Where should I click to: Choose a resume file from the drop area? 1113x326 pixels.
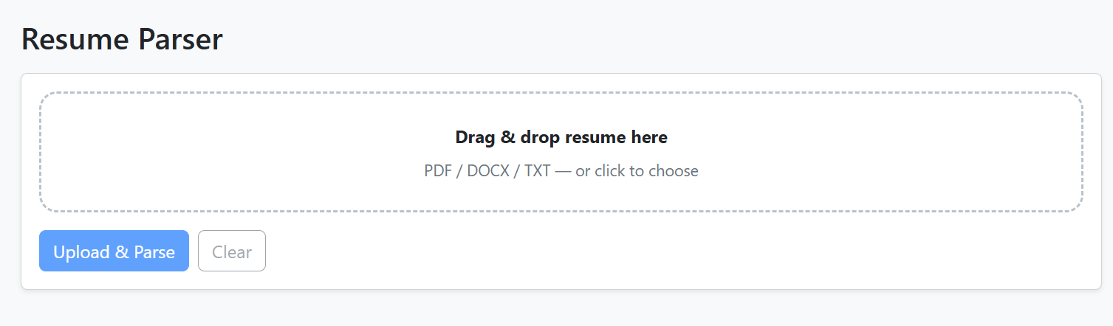tap(561, 153)
